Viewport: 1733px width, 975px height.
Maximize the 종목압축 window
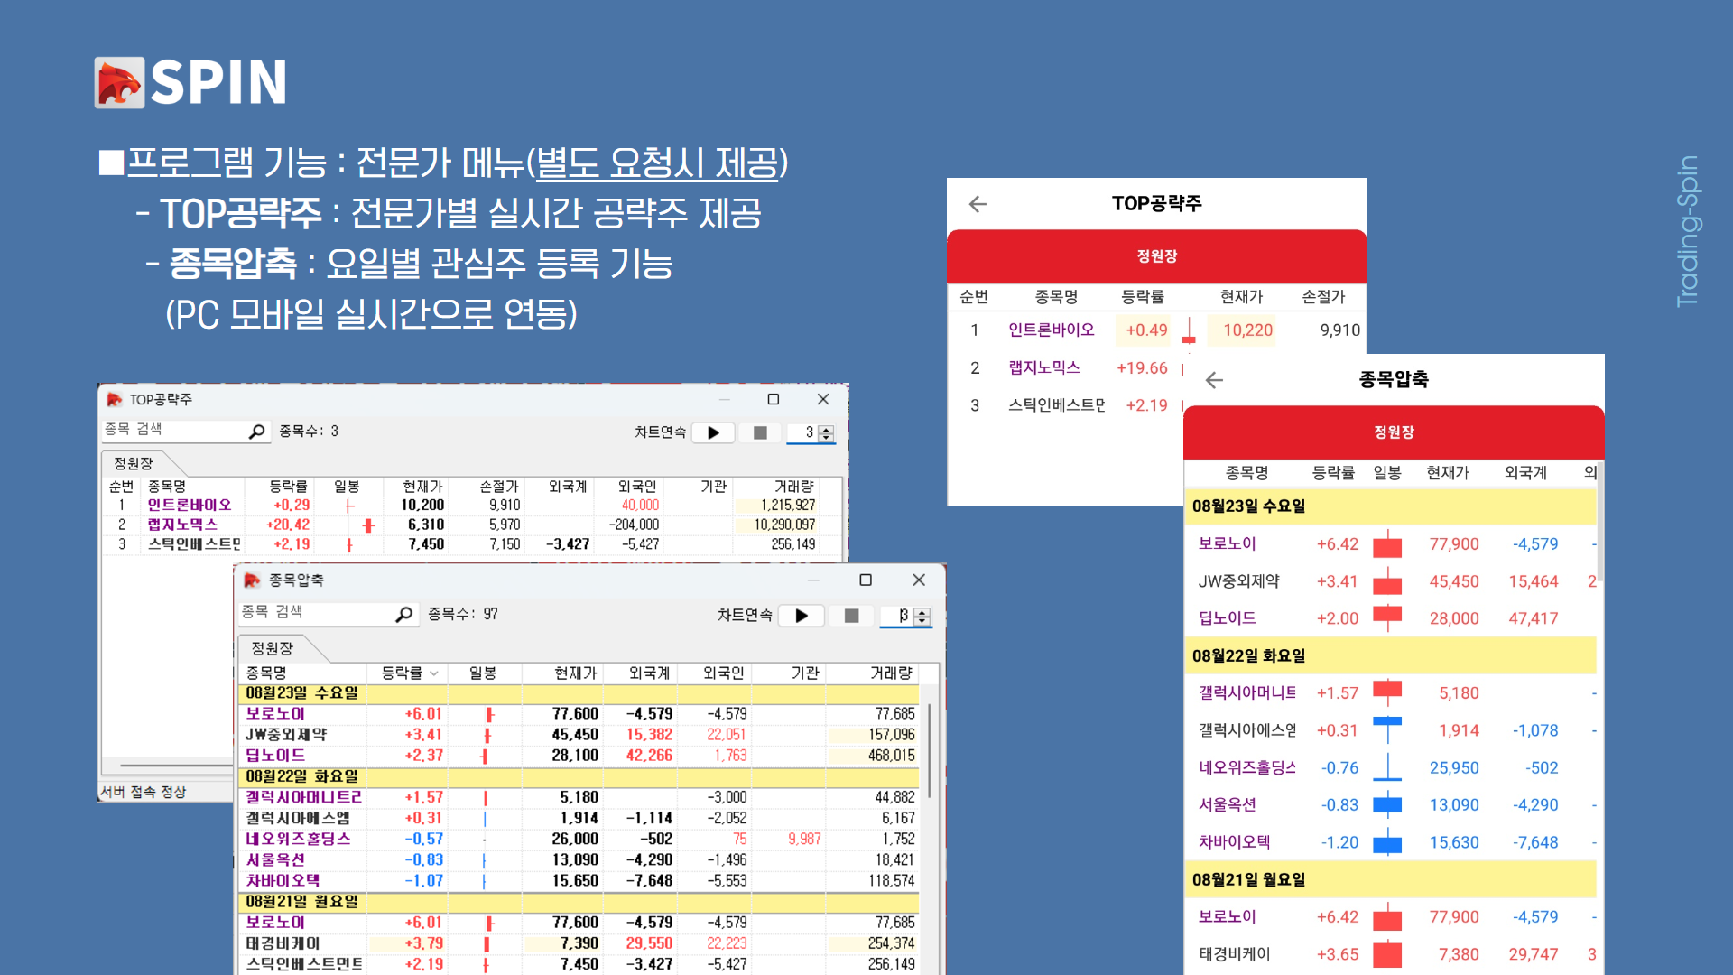(865, 580)
